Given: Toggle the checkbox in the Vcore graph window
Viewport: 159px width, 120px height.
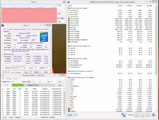Looking at the screenshot, I should 61,11.
